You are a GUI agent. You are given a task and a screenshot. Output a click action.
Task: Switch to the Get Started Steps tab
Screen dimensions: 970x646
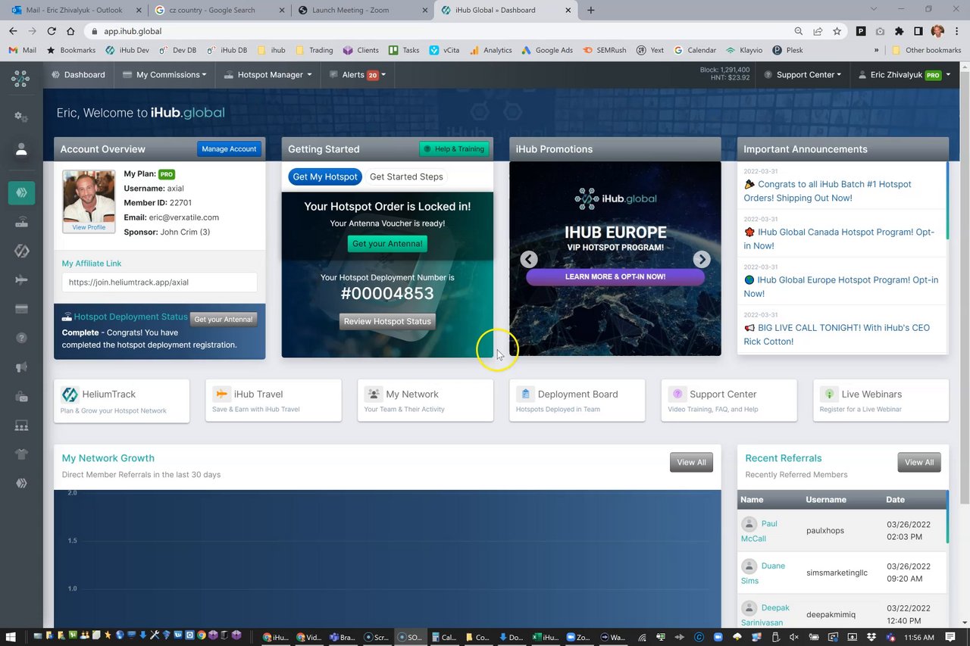click(406, 176)
